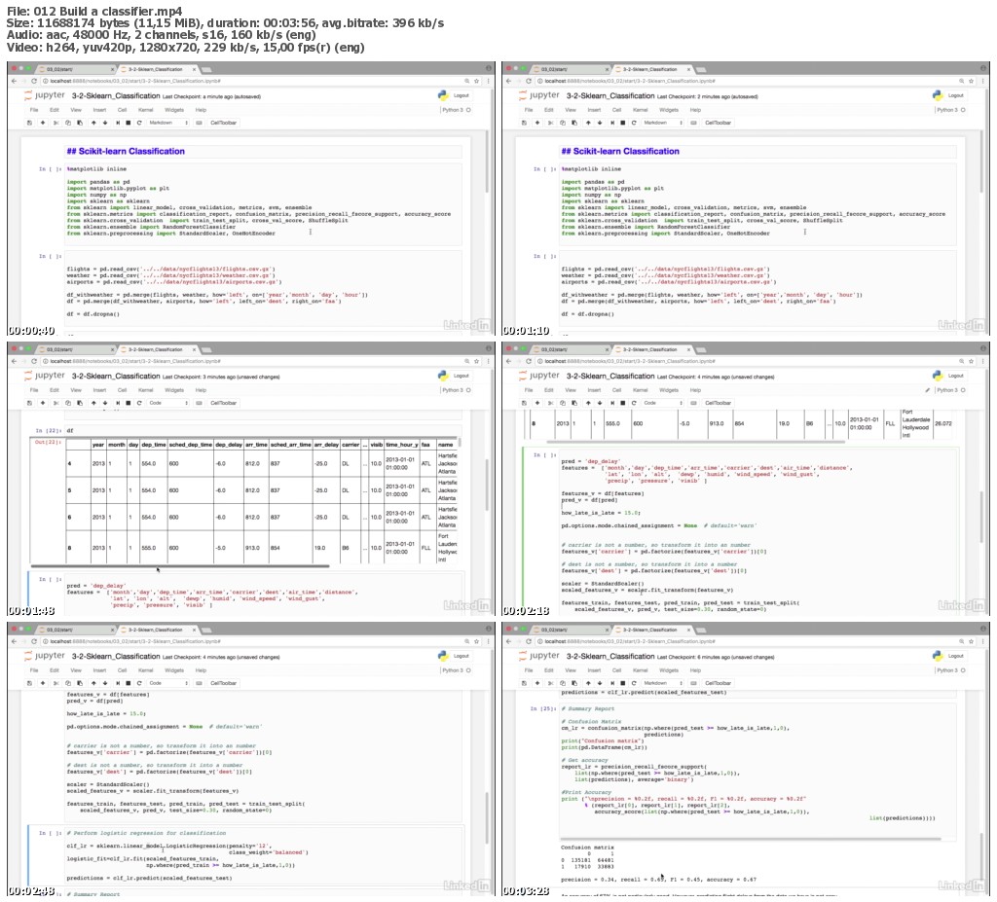Open the Insert menu in the 00:02:18 frame
The image size is (997, 902).
pos(594,390)
